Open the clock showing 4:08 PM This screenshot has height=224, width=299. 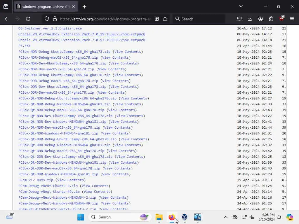tap(267, 217)
